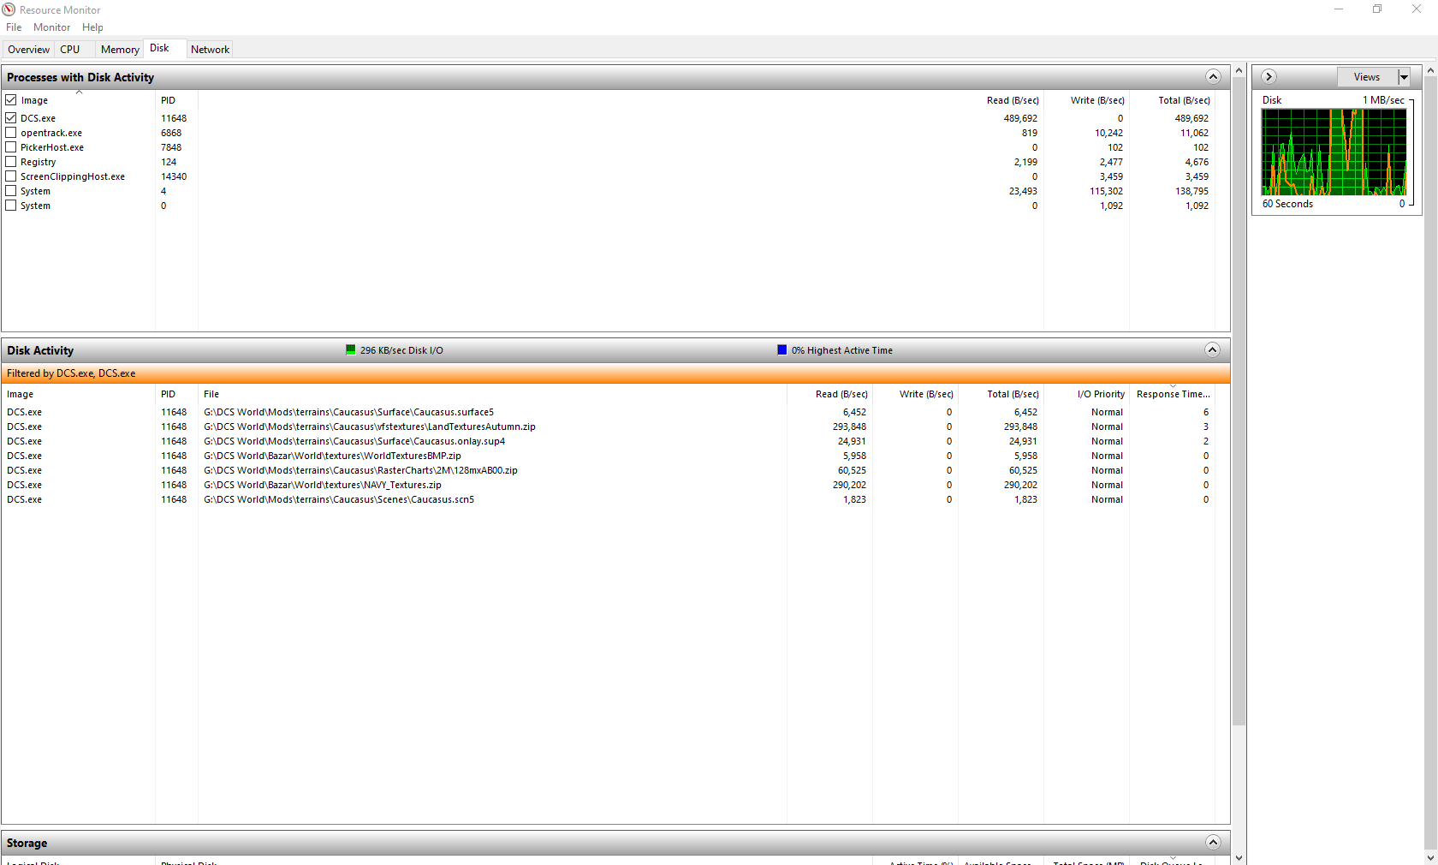
Task: Open the Help menu
Action: (x=92, y=27)
